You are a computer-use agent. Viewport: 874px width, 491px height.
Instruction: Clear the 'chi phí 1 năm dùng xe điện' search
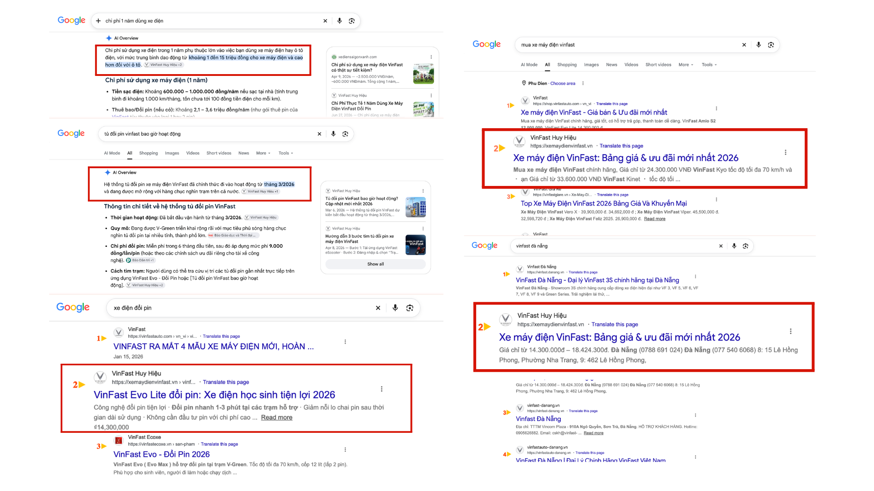point(325,21)
